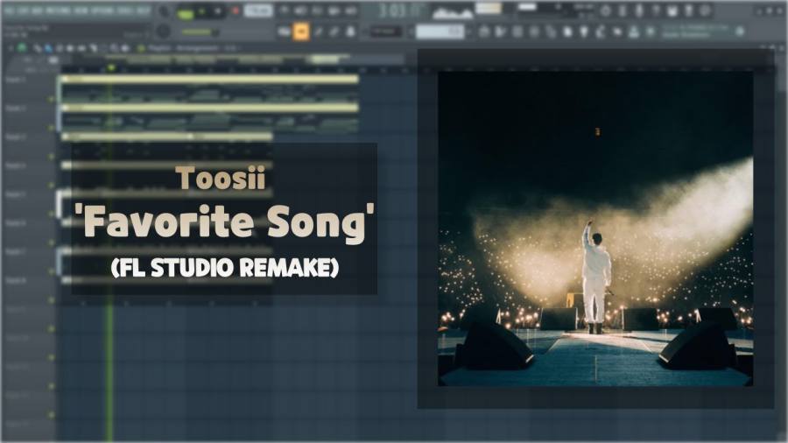The height and width of the screenshot is (443, 788).
Task: Open the PATTERNS menu
Action: click(59, 10)
